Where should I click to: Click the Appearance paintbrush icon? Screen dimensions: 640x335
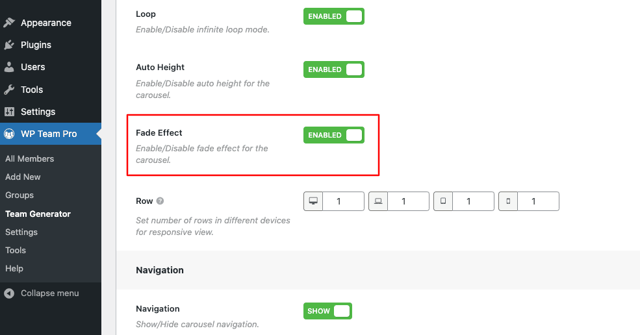(x=9, y=23)
